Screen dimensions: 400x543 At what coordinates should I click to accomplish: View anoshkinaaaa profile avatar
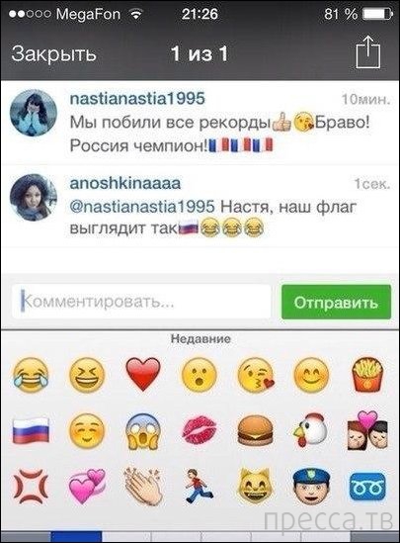tap(34, 198)
